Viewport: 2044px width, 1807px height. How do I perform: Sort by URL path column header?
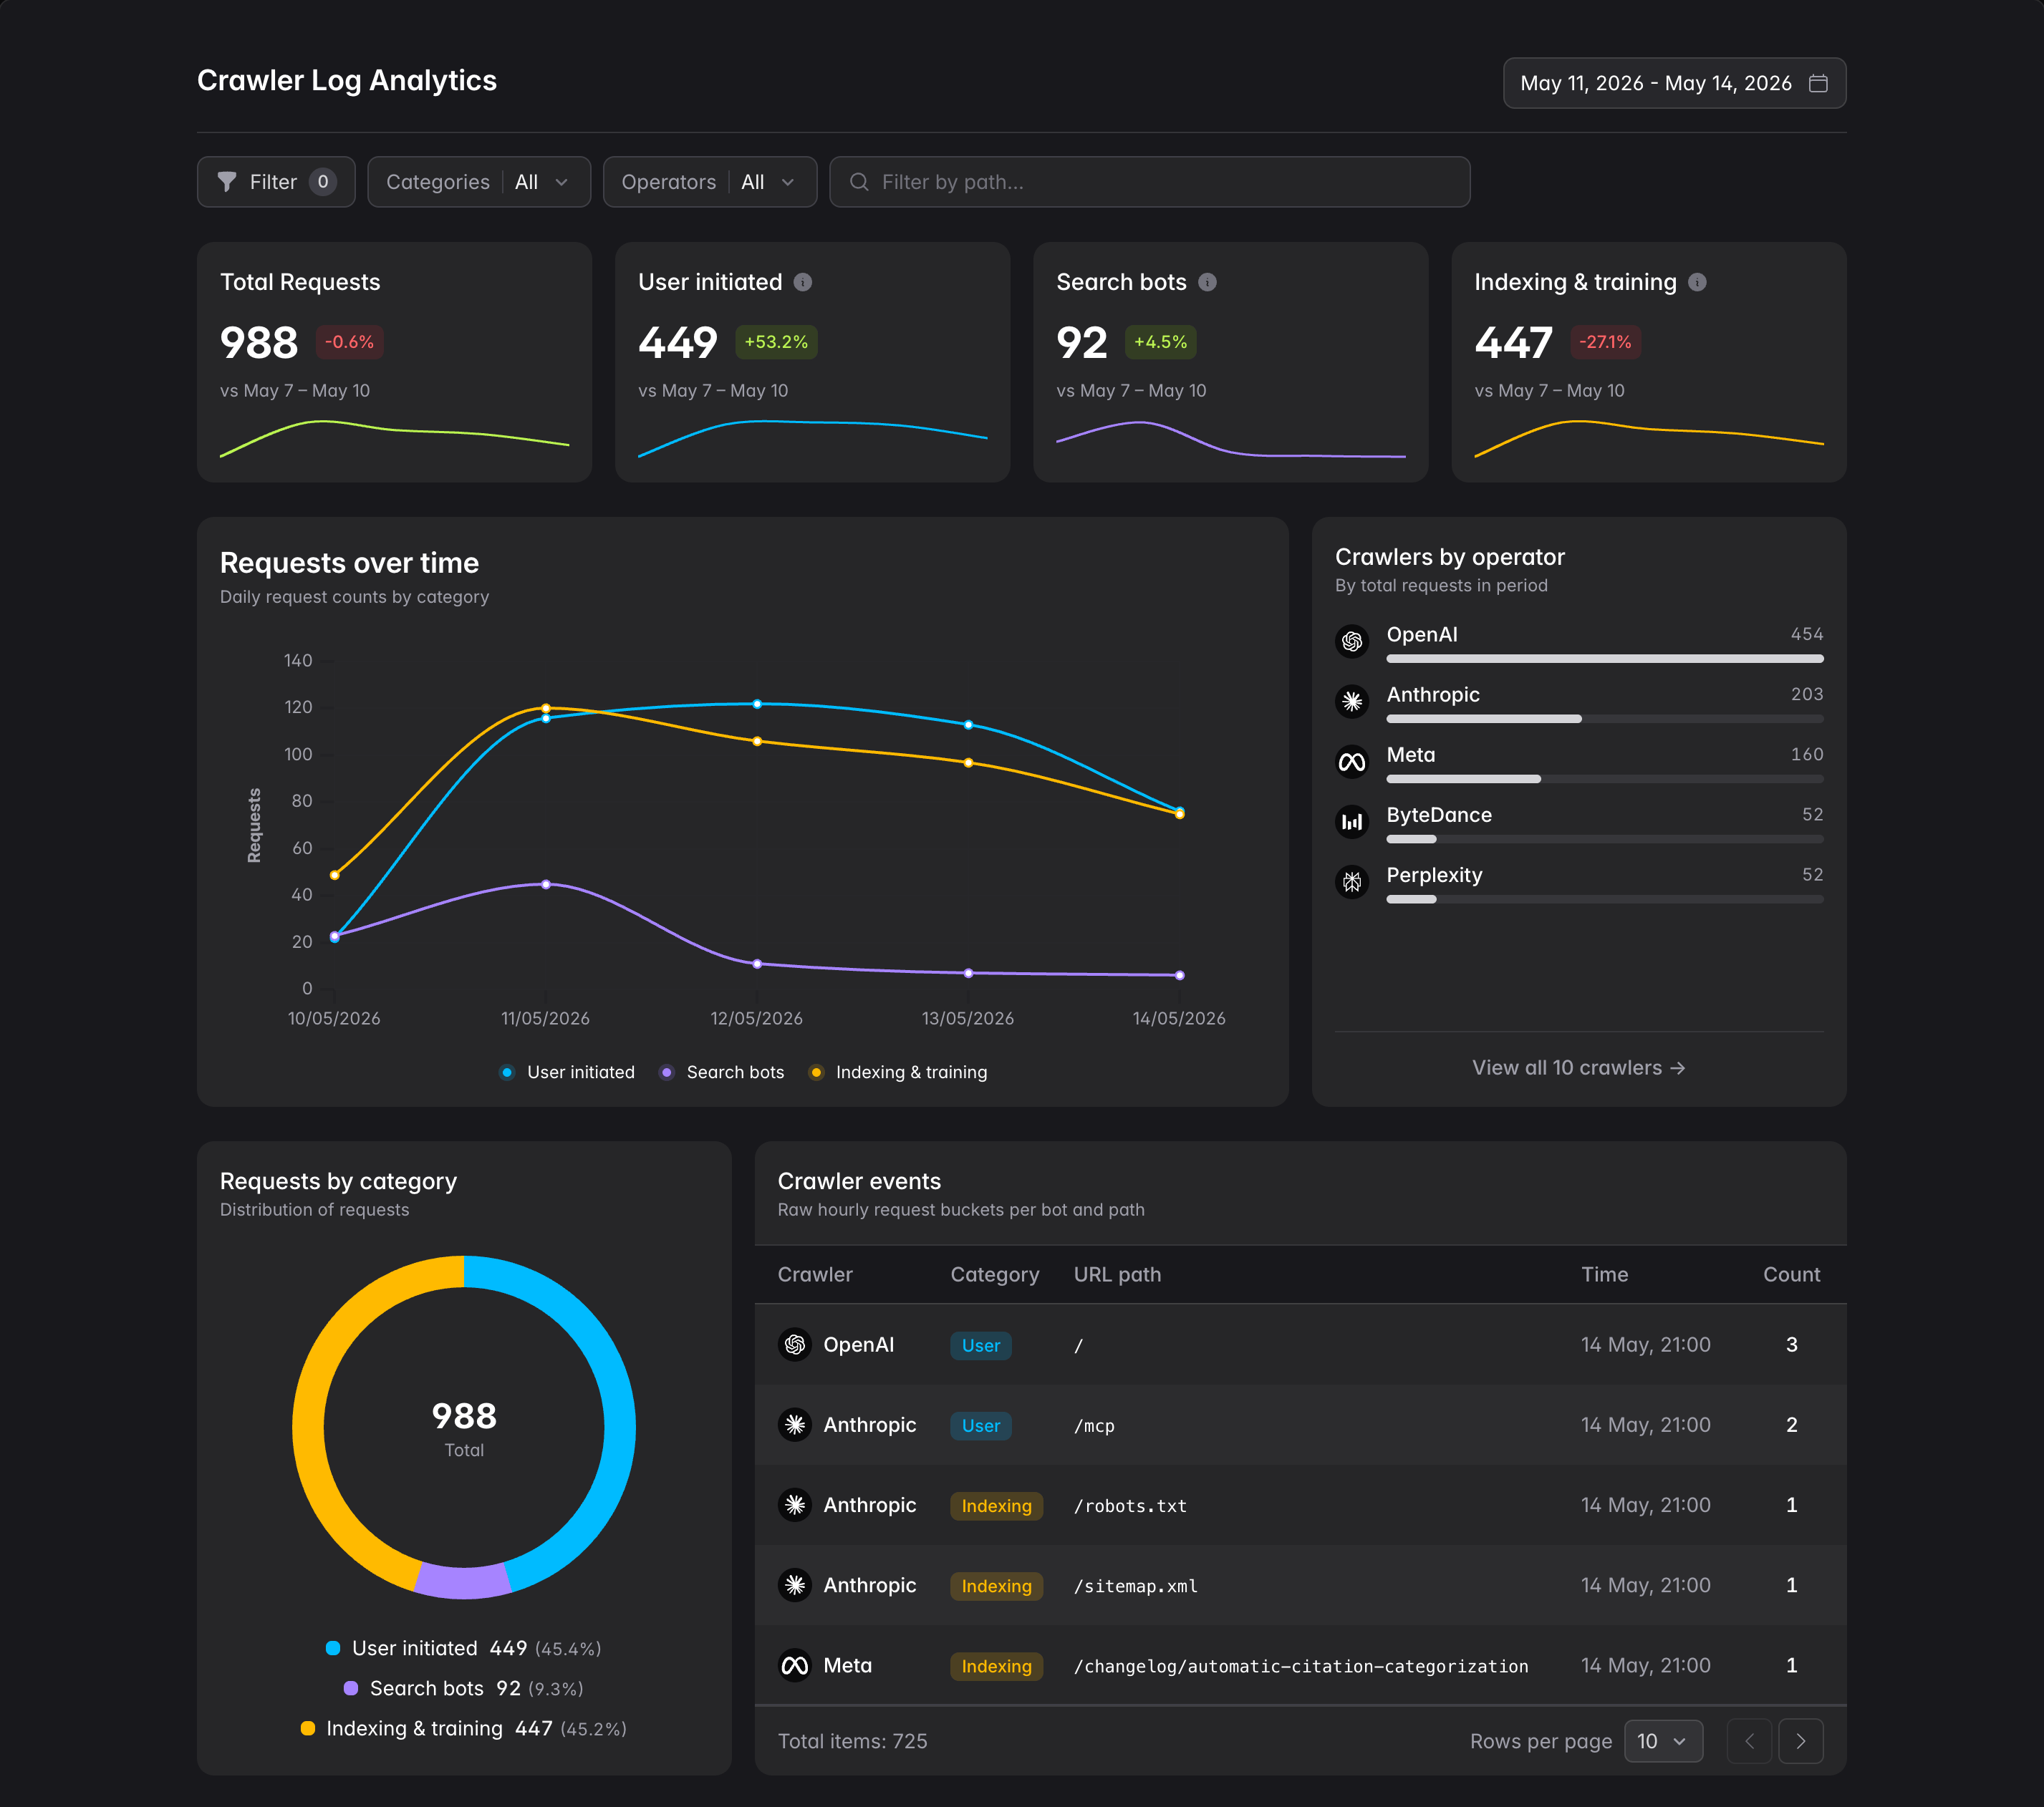[1117, 1274]
